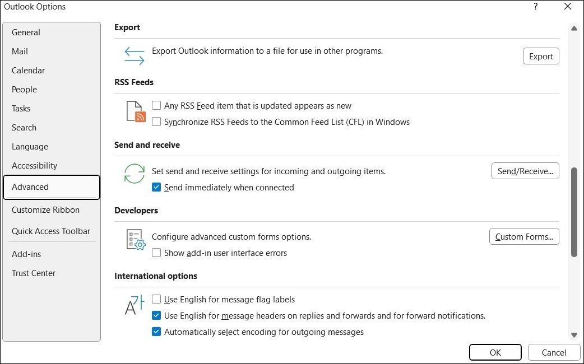Image resolution: width=584 pixels, height=364 pixels.
Task: Open the Help question mark
Action: [536, 6]
